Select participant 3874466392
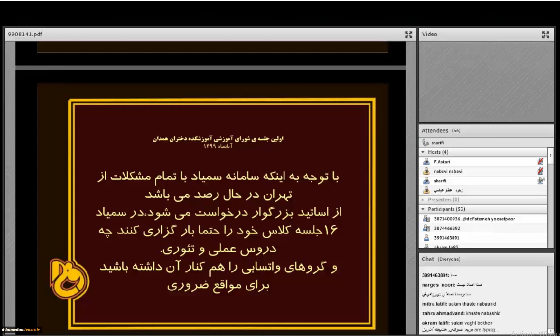 point(483,228)
